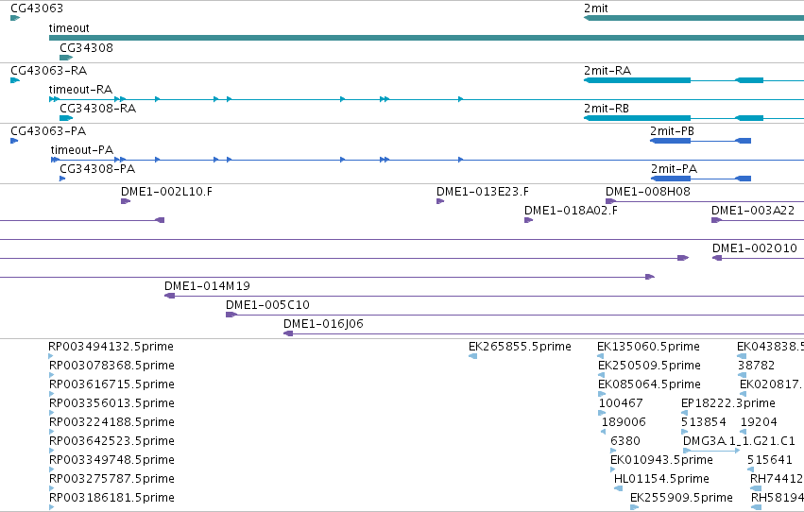Select the DME1-005C10 clone label
804x512 pixels.
[267, 305]
